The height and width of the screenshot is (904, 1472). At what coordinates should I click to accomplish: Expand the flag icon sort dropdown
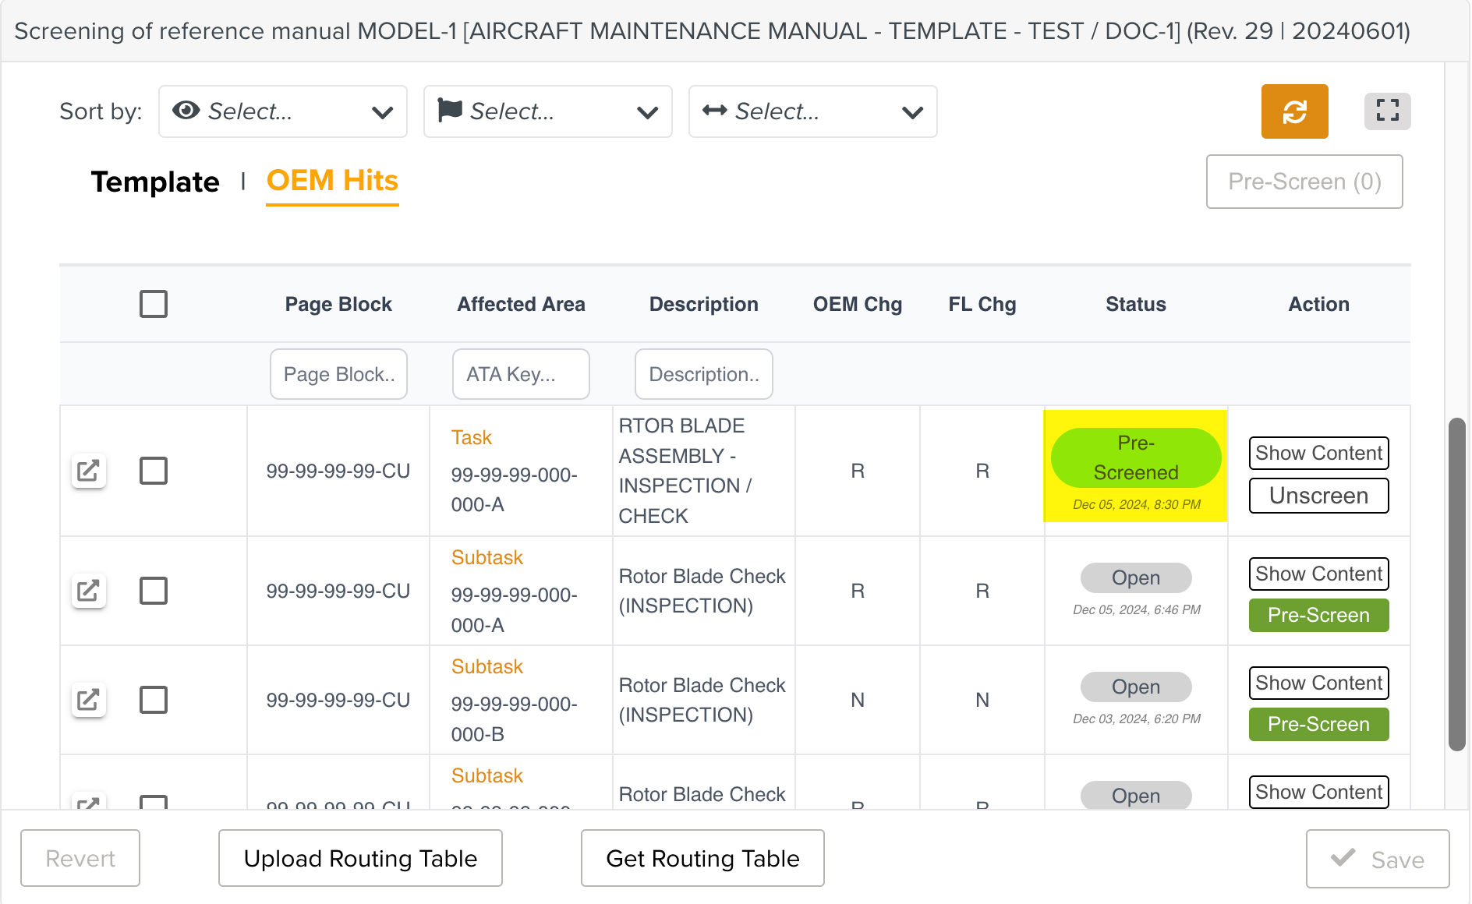coord(547,111)
